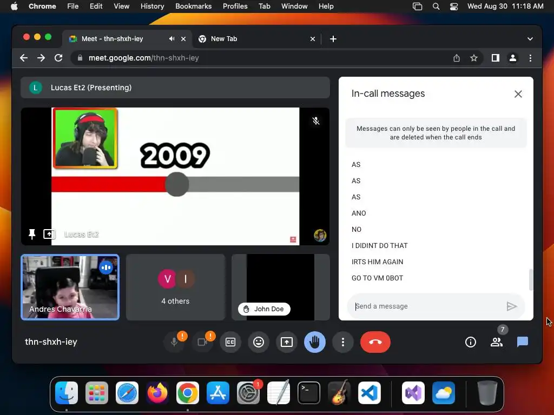Toggle the microphone button in Meet controls
The image size is (554, 415).
pos(174,342)
